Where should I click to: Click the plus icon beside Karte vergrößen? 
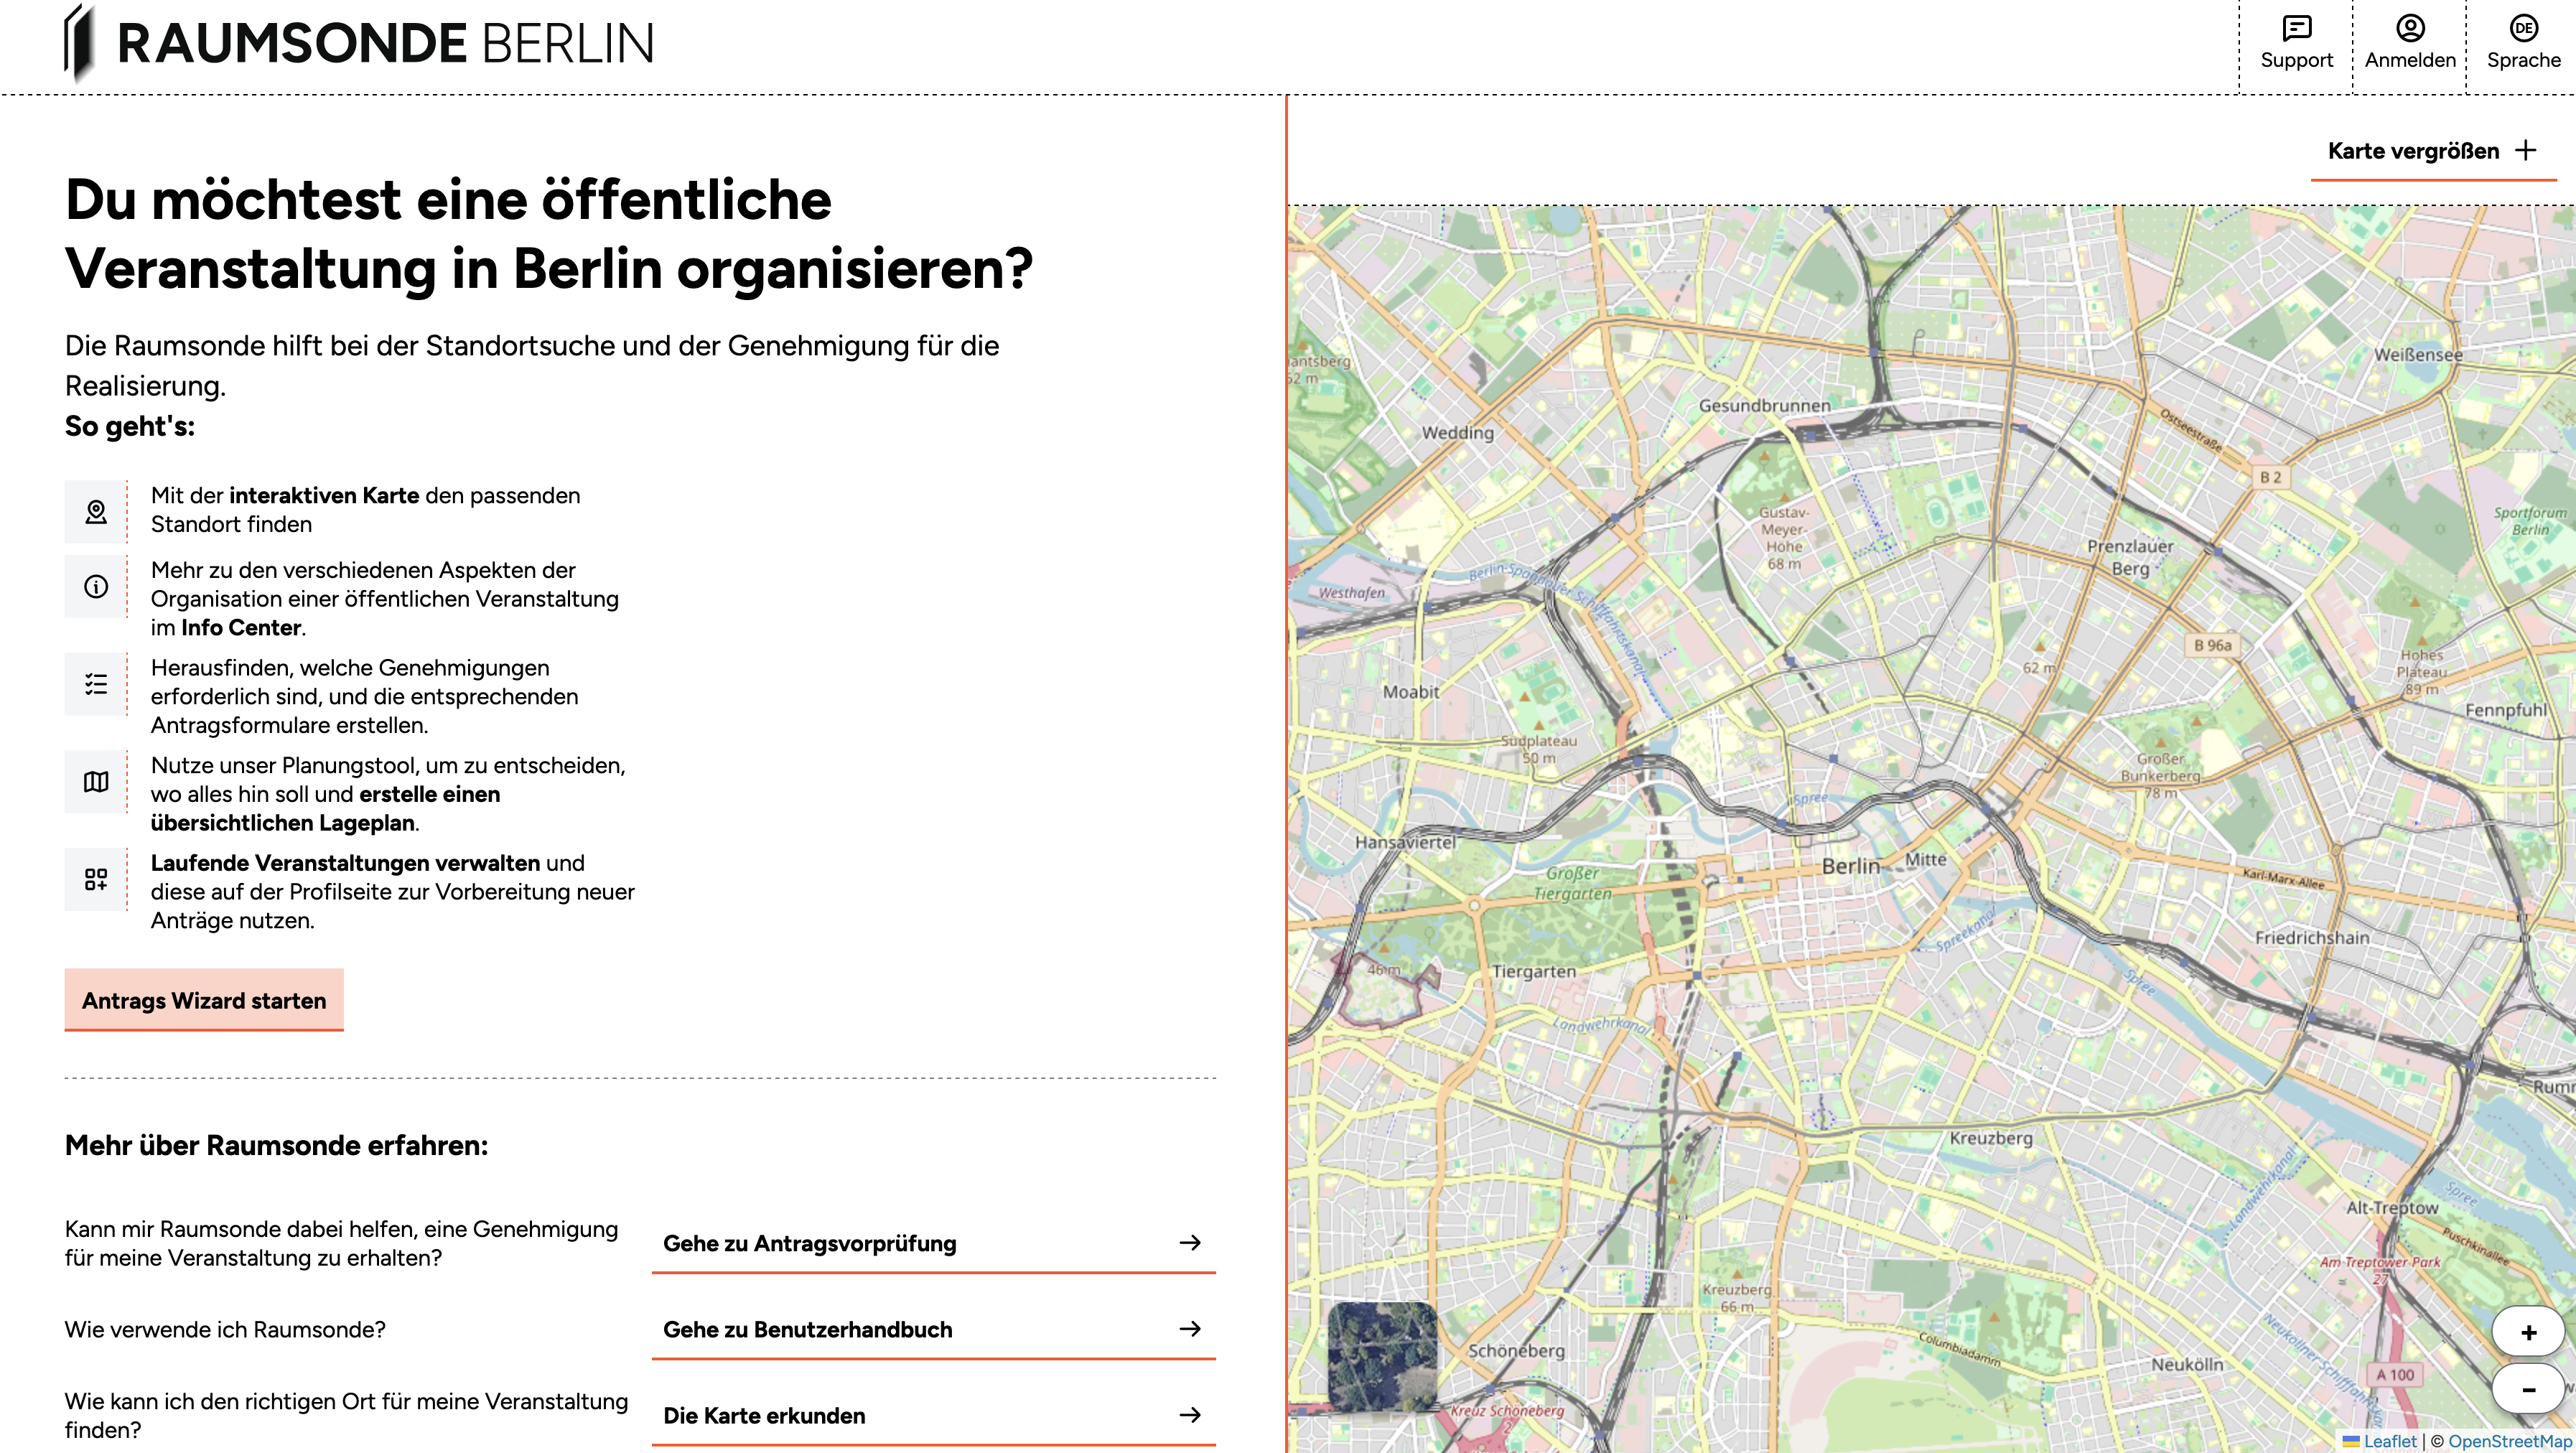pyautogui.click(x=2527, y=151)
